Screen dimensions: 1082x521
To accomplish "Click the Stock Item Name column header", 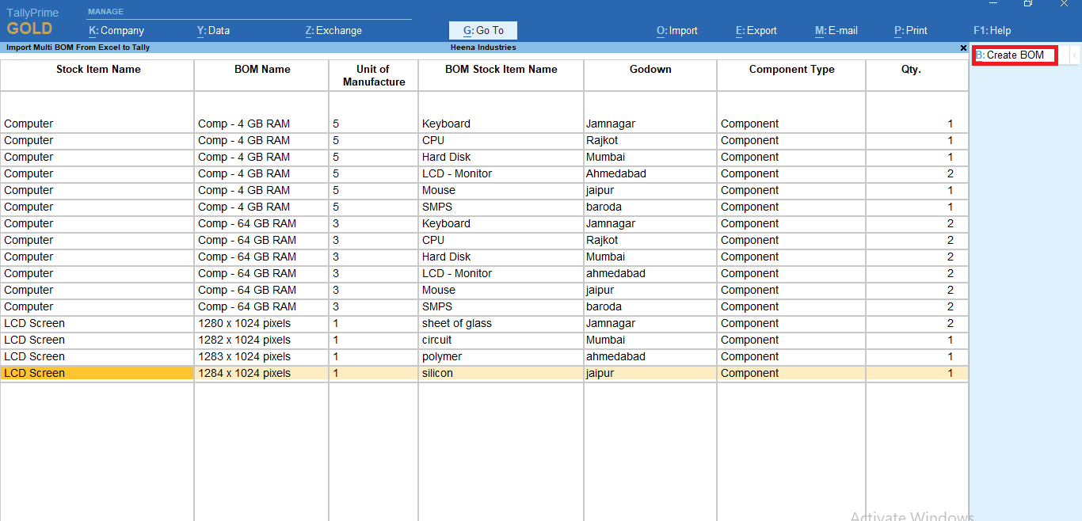I will coord(97,70).
